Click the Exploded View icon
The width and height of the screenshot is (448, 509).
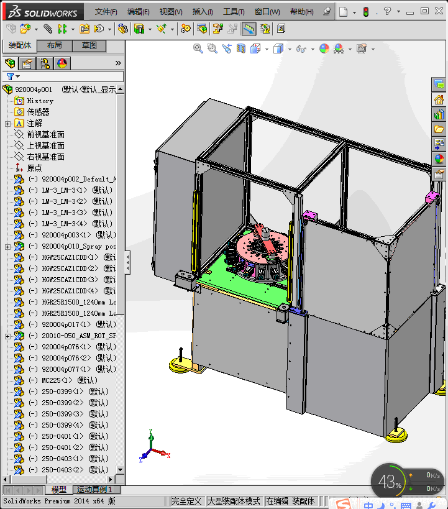tap(218, 29)
